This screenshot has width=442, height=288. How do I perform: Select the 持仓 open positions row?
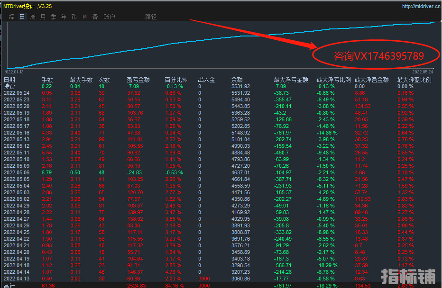(9, 87)
